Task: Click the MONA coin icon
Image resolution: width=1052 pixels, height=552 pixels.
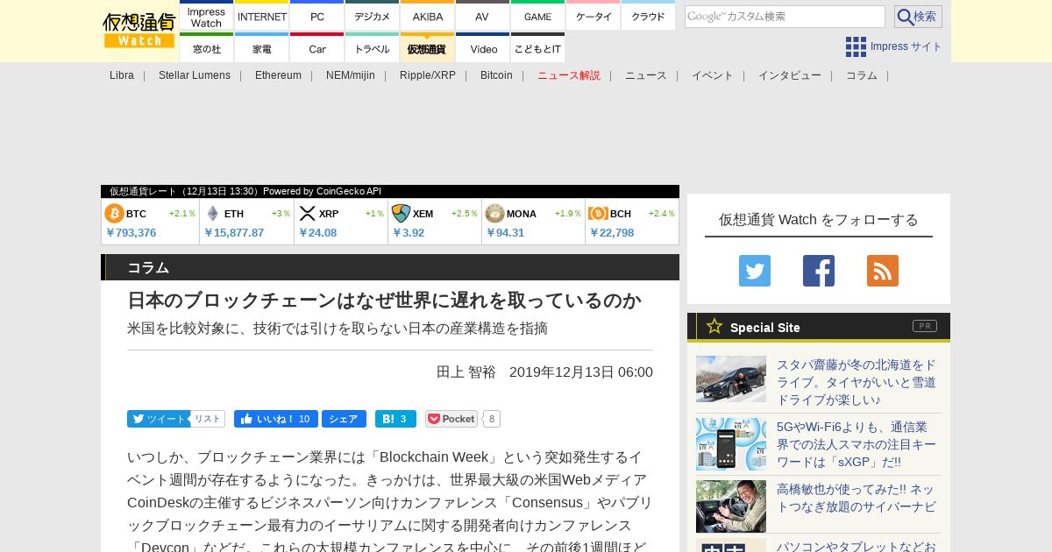Action: (x=494, y=214)
